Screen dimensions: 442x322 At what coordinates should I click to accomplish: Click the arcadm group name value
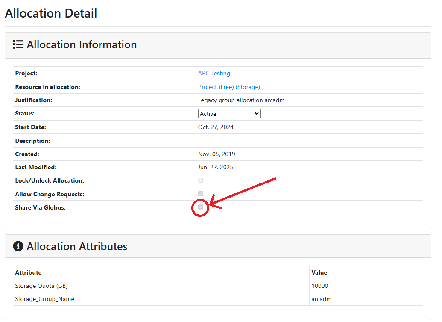tap(321, 299)
